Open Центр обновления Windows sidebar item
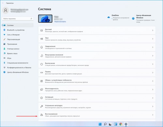The height and width of the screenshot is (127, 163). (18, 72)
